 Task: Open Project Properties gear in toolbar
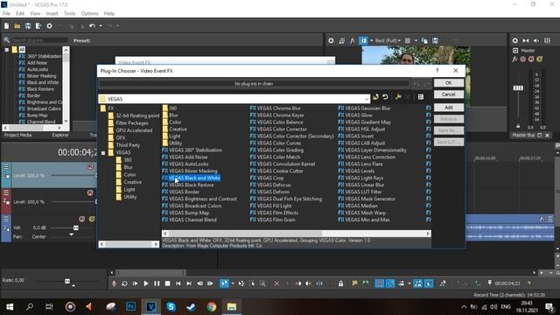point(49,25)
